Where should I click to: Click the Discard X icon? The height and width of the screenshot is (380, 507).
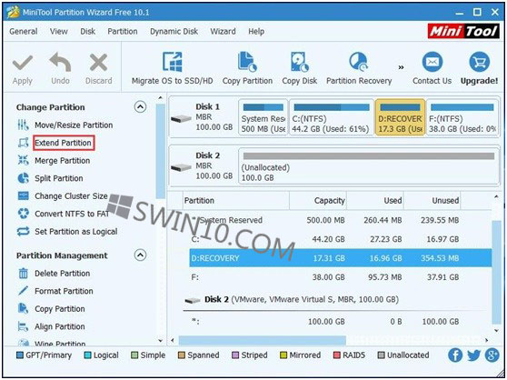click(98, 63)
